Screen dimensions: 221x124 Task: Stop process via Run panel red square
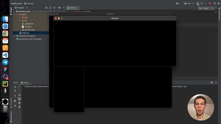click(15, 96)
